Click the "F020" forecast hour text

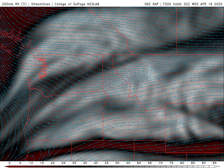click(x=167, y=4)
